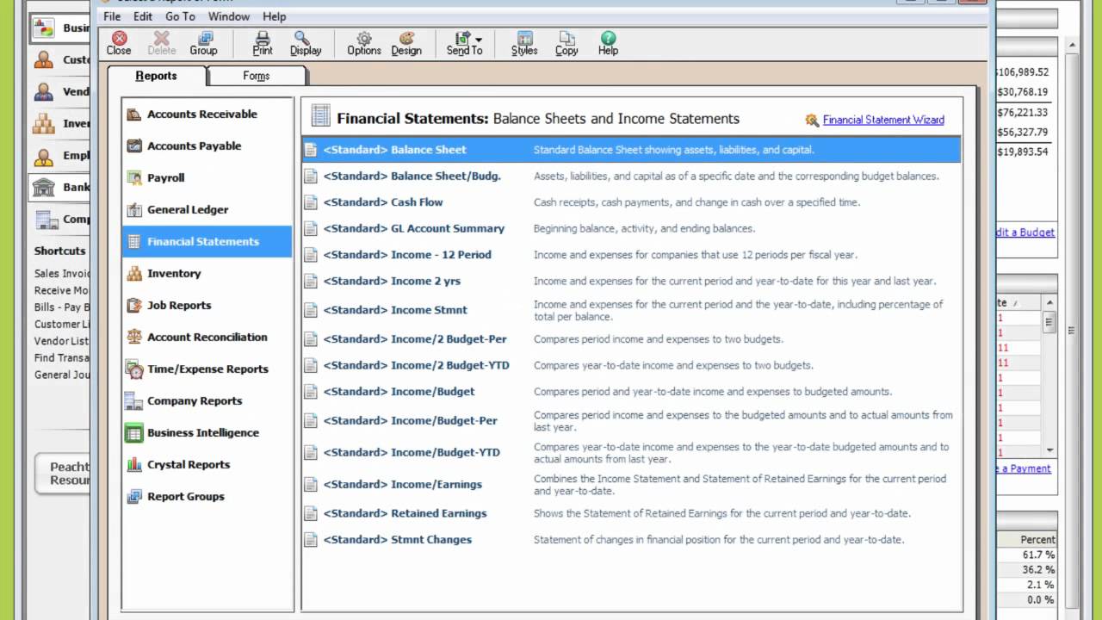Open the File menu
Screen dimensions: 1102x620
[x=112, y=16]
